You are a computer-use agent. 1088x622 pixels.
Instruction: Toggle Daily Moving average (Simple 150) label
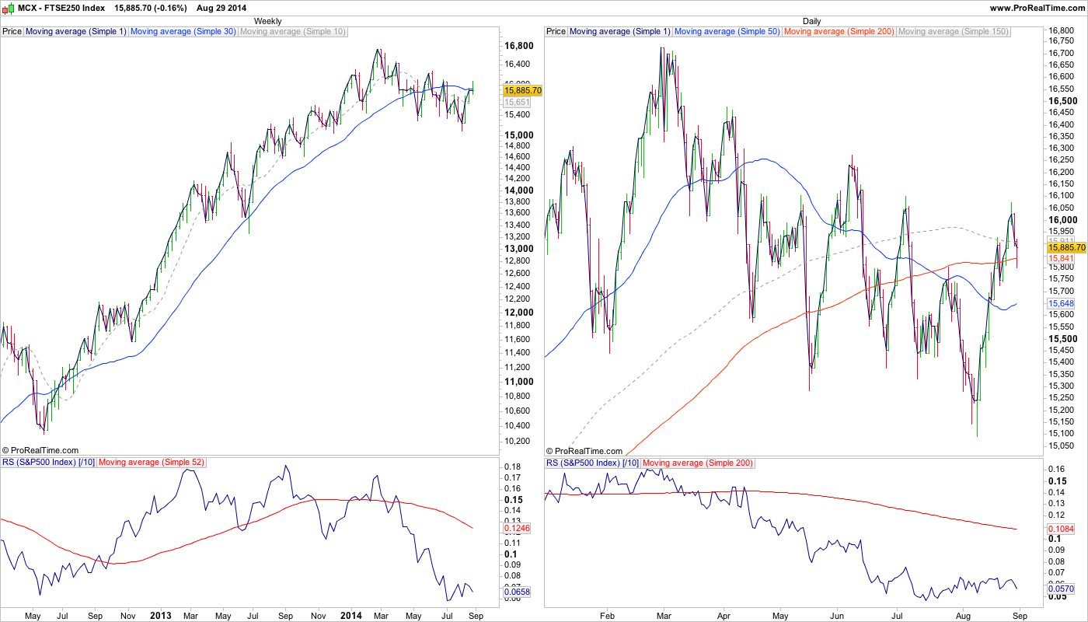(953, 32)
